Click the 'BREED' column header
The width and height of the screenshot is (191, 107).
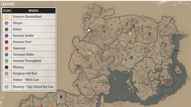coord(33,11)
